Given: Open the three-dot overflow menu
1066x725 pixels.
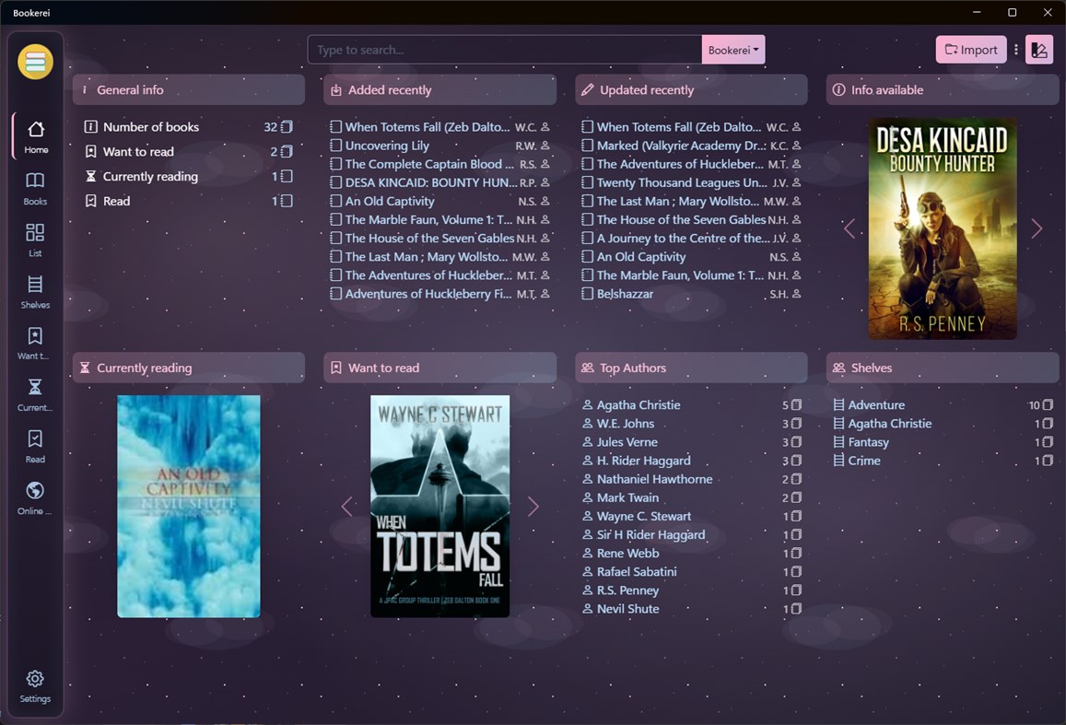Looking at the screenshot, I should [1015, 49].
